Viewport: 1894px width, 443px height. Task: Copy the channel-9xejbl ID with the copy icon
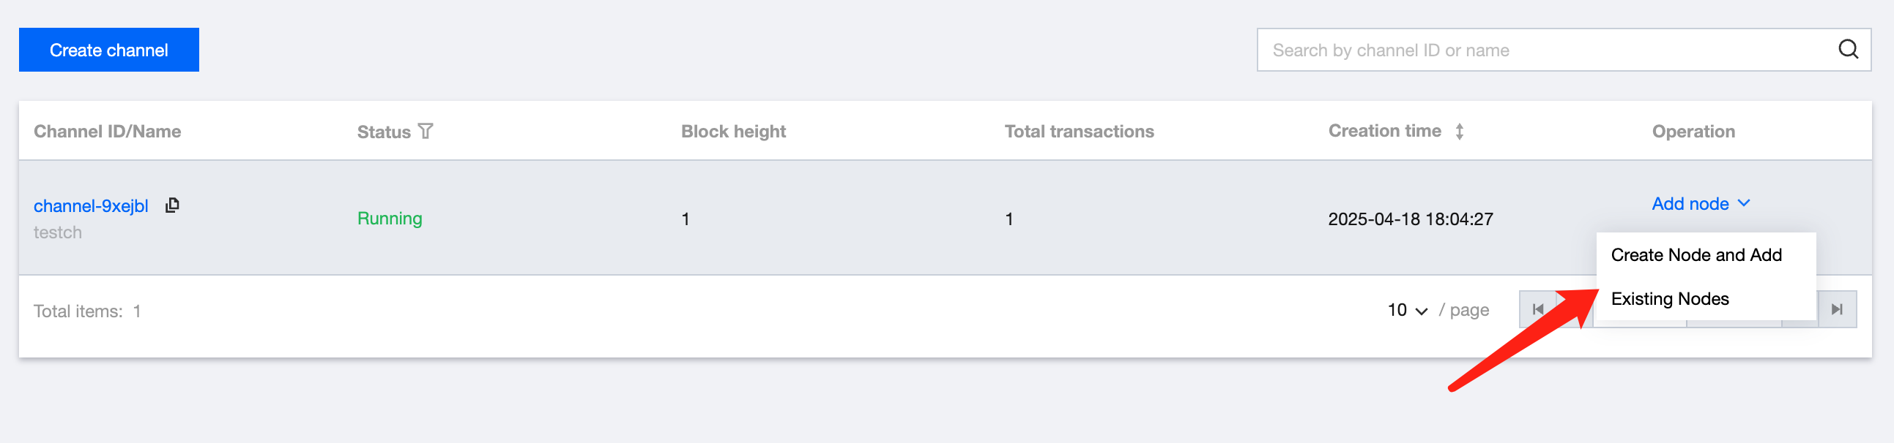(x=173, y=205)
